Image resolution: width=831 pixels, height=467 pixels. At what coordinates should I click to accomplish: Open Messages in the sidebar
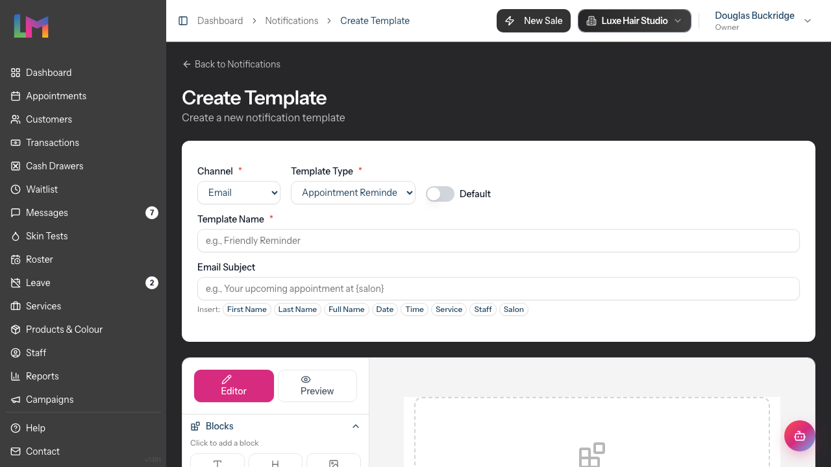pyautogui.click(x=83, y=213)
